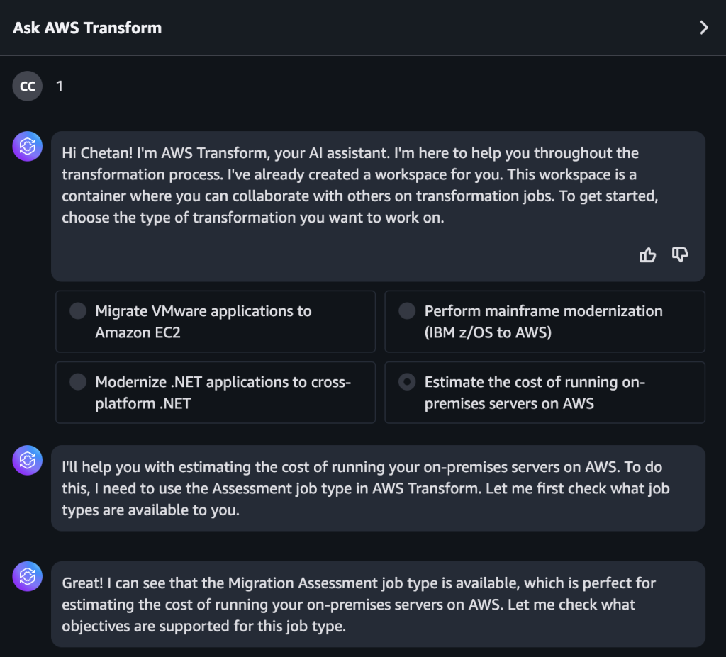Click the number 1 next to the CC avatar
The image size is (726, 657).
pos(60,86)
